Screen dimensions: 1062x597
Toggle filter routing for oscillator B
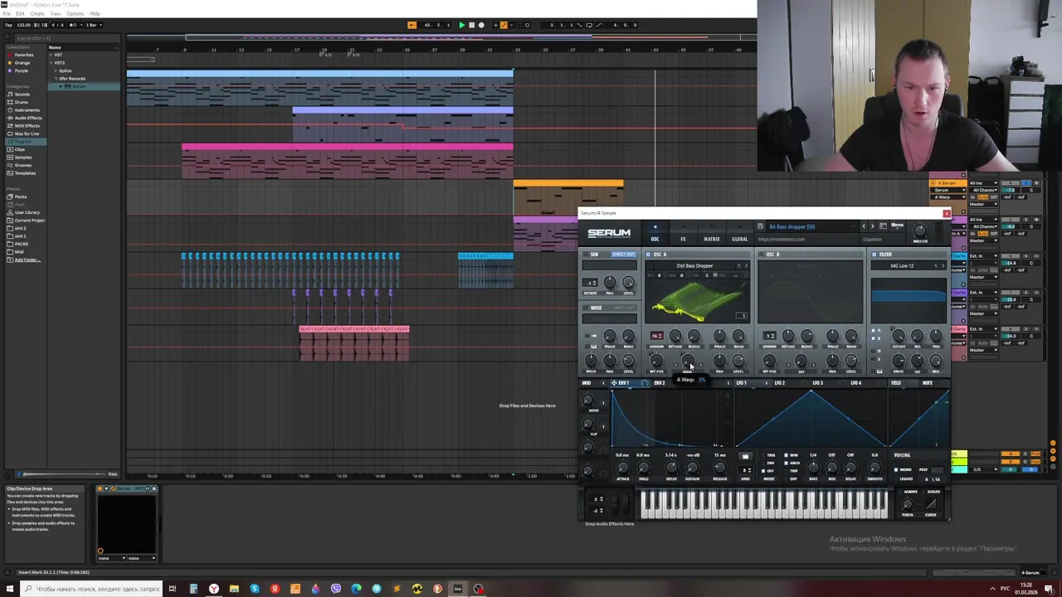point(874,338)
